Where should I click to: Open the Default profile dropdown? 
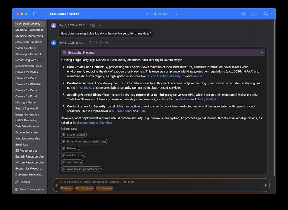pos(162,14)
